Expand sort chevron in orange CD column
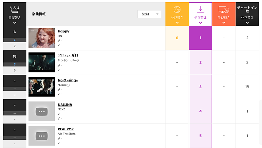The image size is (262, 148). click(177, 23)
